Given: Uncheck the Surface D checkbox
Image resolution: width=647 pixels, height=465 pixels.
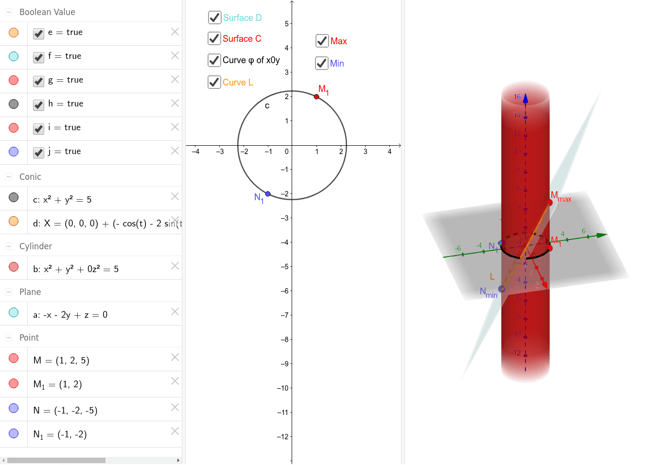Looking at the screenshot, I should [214, 17].
